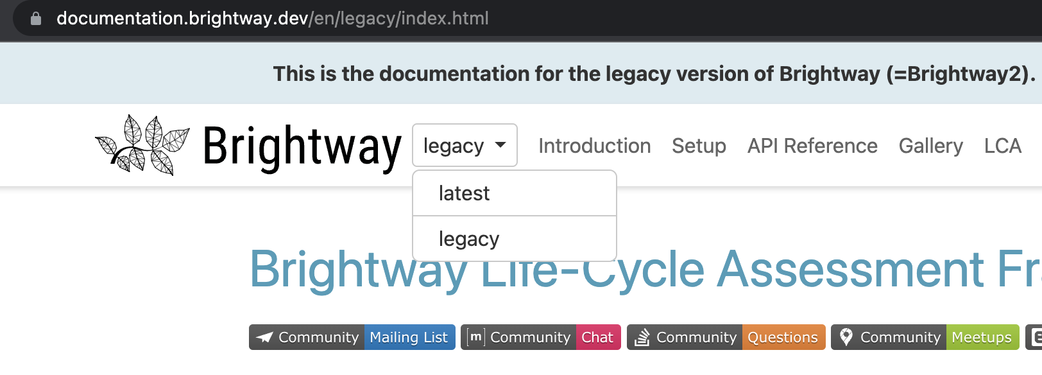
Task: Open the Setup menu item
Action: (699, 146)
